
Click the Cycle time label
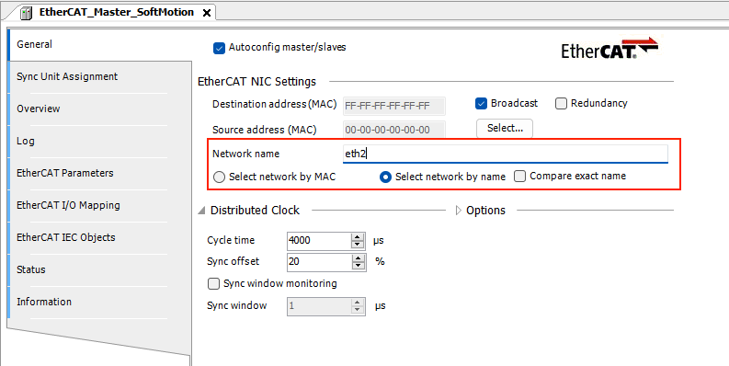click(x=231, y=241)
